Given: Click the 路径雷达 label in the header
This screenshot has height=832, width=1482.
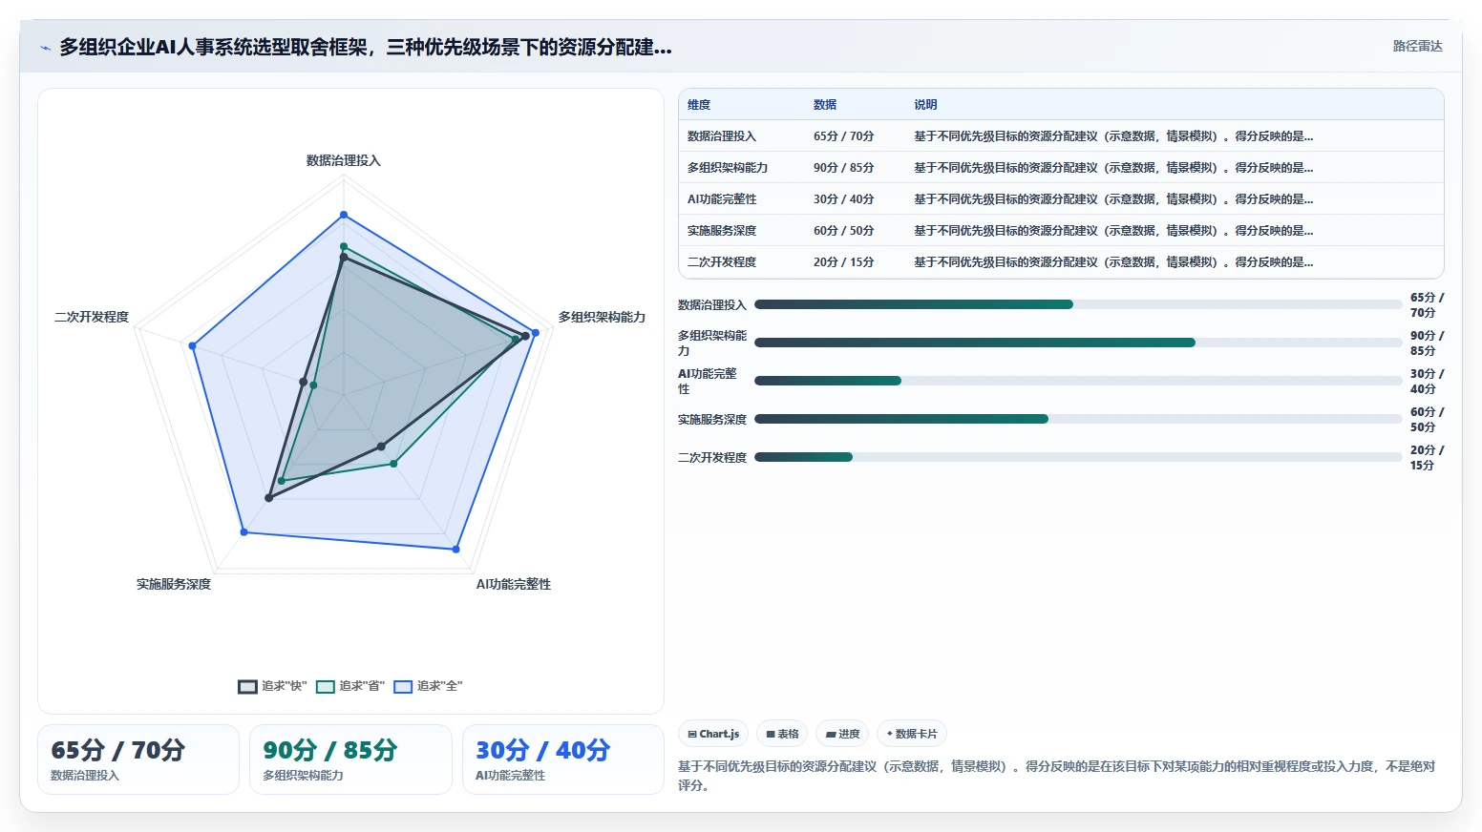Looking at the screenshot, I should (x=1417, y=46).
